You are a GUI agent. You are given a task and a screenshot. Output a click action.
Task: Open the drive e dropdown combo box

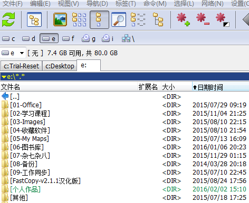13,53
